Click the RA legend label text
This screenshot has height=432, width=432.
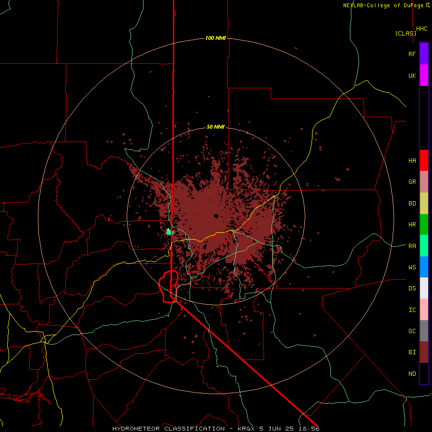click(412, 246)
